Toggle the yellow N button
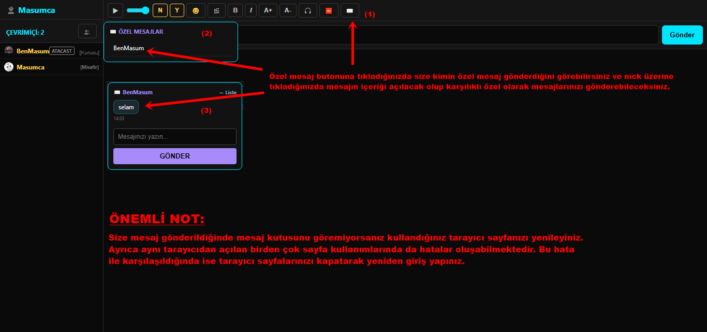This screenshot has height=332, width=707. pos(160,10)
